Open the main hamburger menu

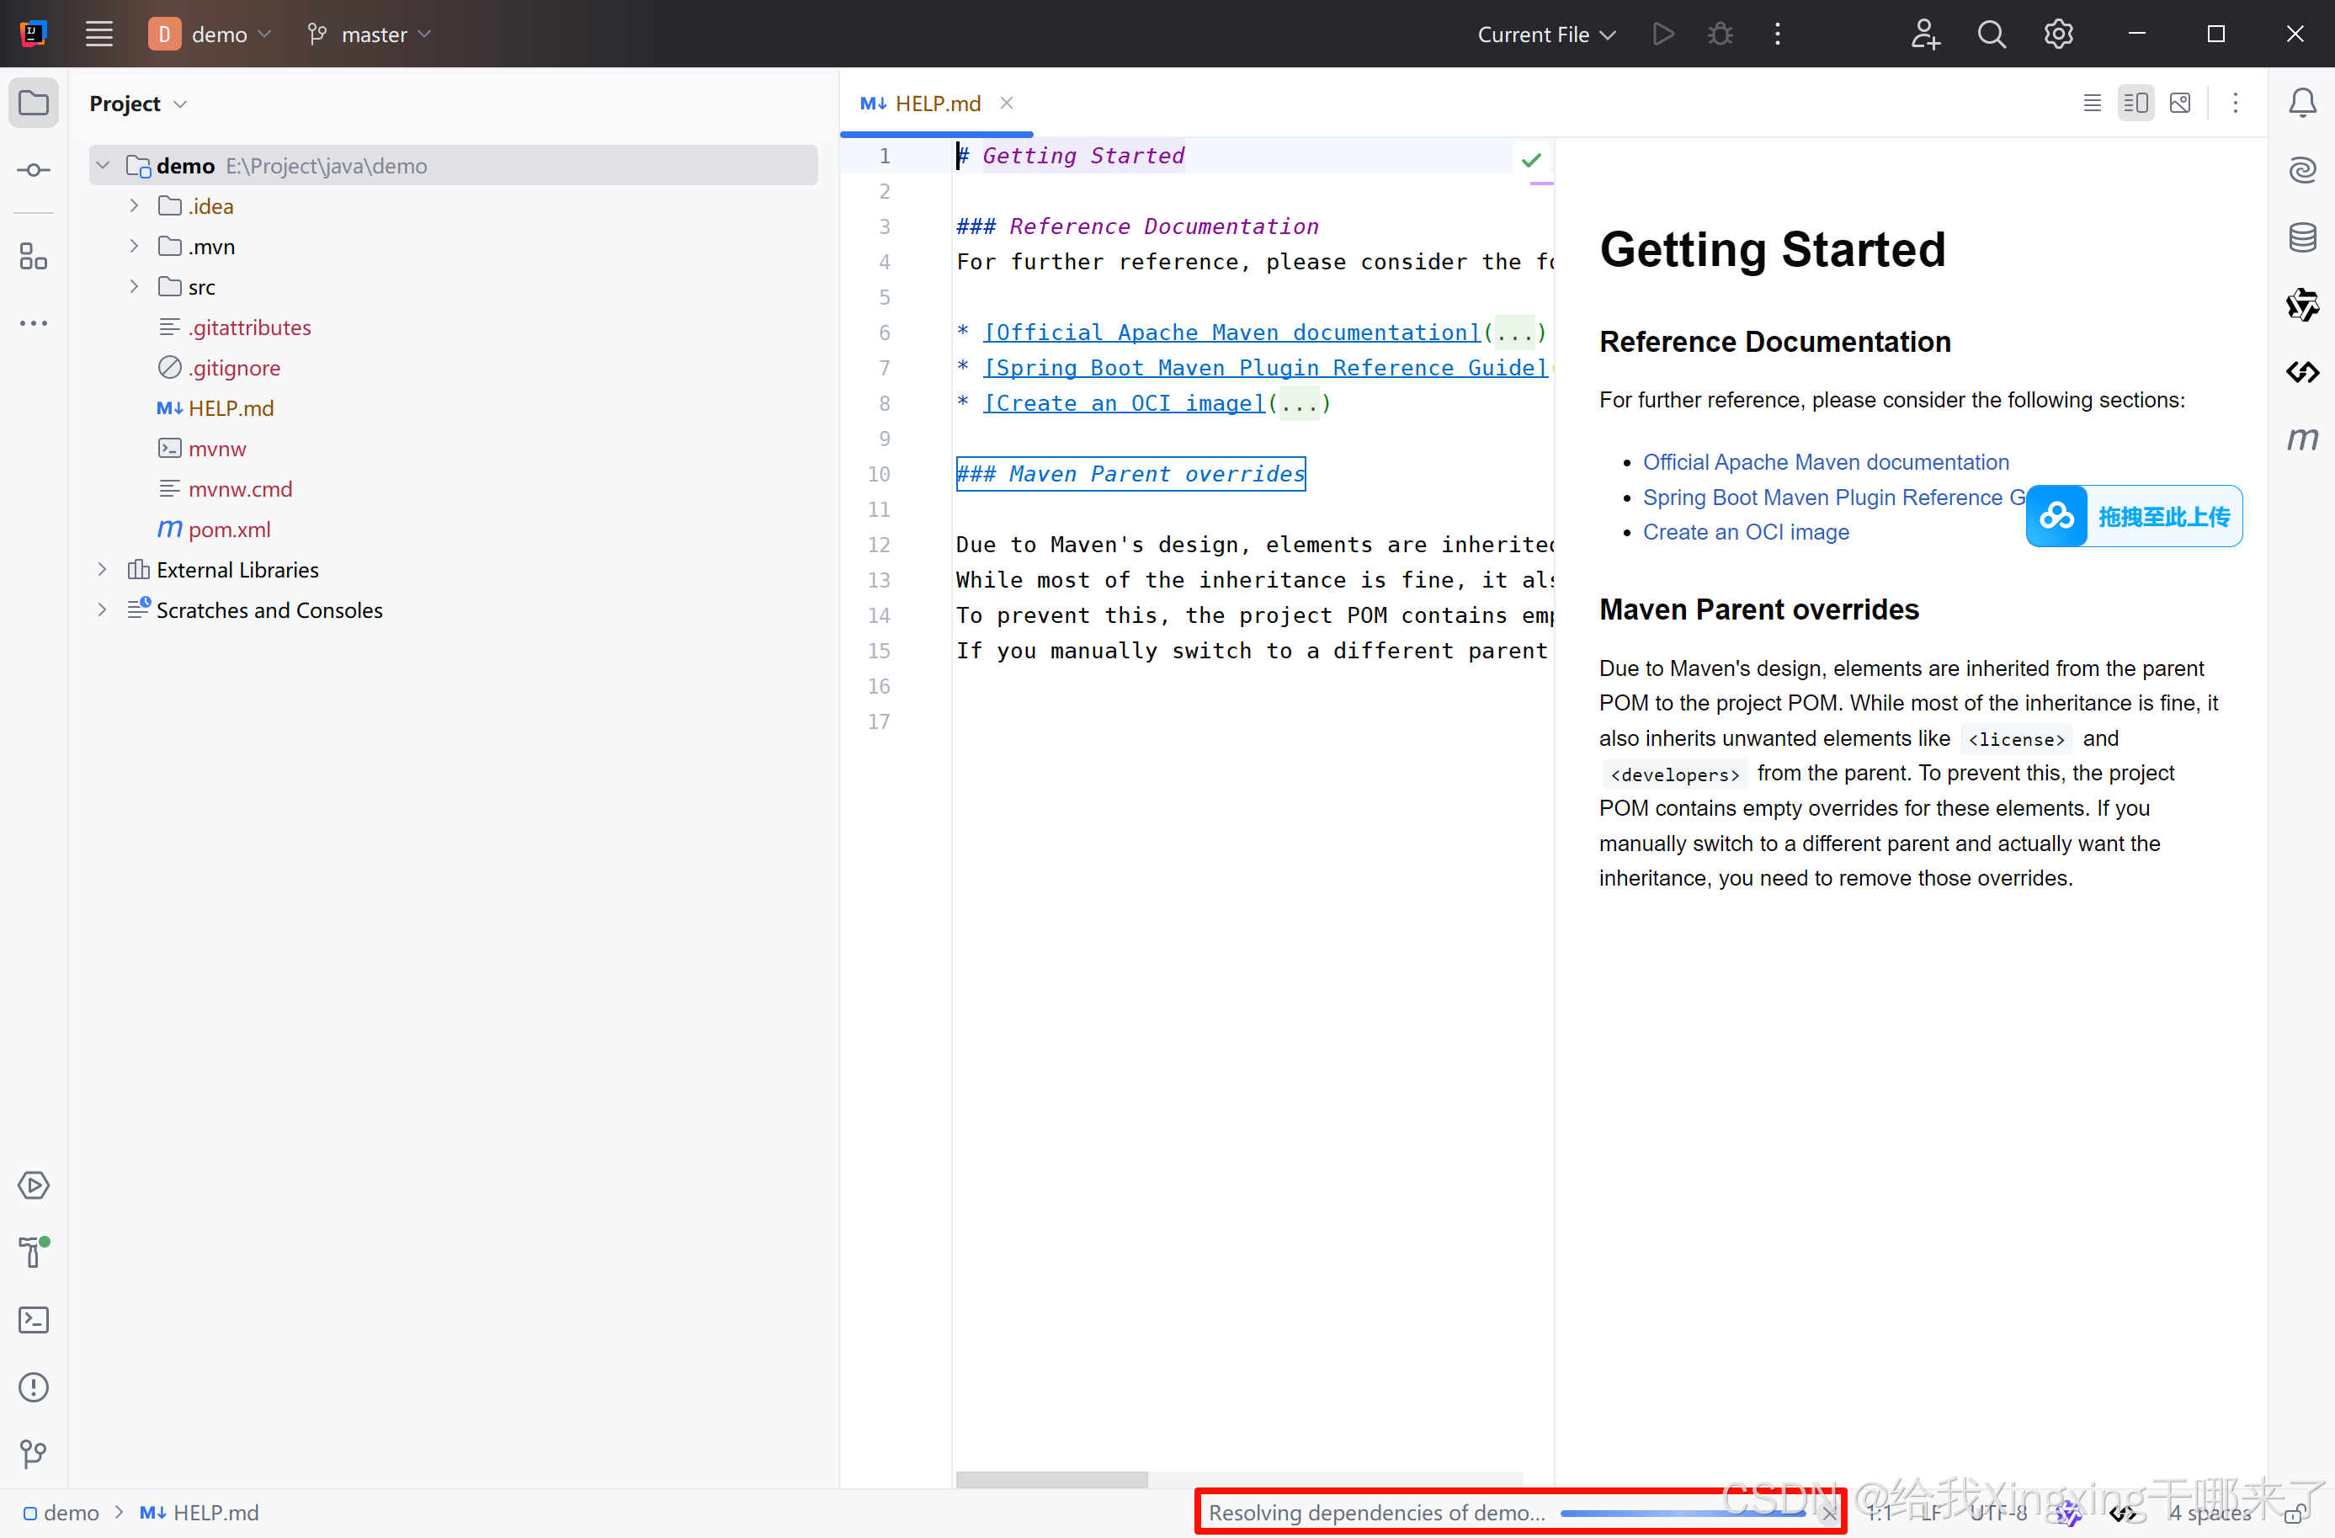[x=99, y=35]
